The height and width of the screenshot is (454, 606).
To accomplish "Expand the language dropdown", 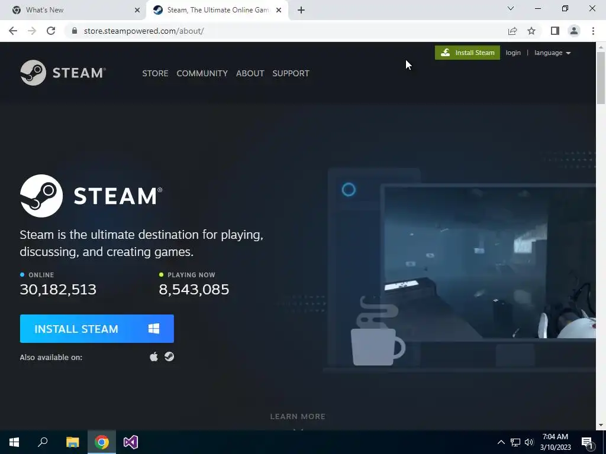I will click(552, 53).
